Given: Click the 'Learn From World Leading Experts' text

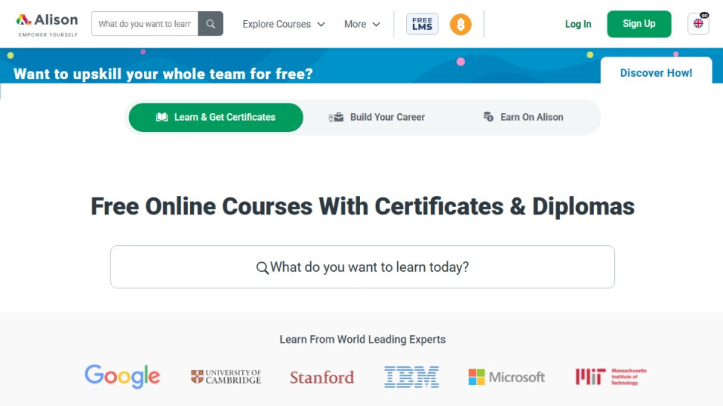Looking at the screenshot, I should [x=362, y=339].
